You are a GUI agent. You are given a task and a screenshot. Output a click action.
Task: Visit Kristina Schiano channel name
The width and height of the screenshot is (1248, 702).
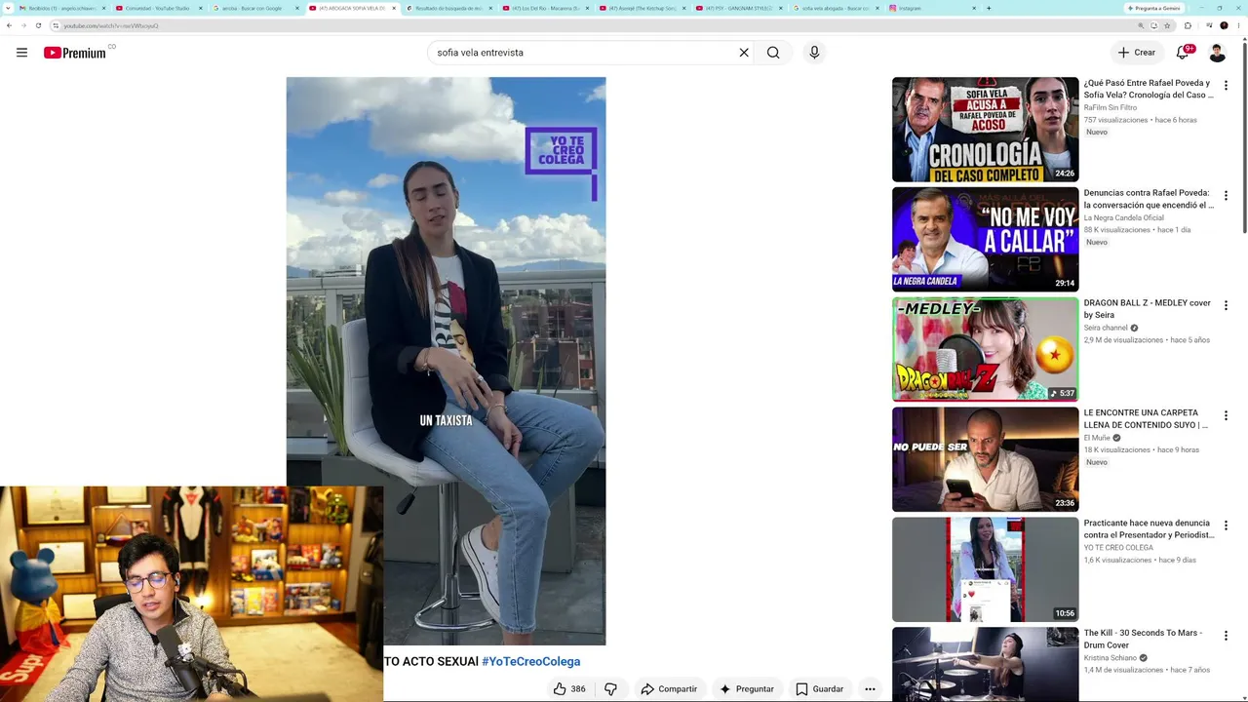(x=1111, y=658)
